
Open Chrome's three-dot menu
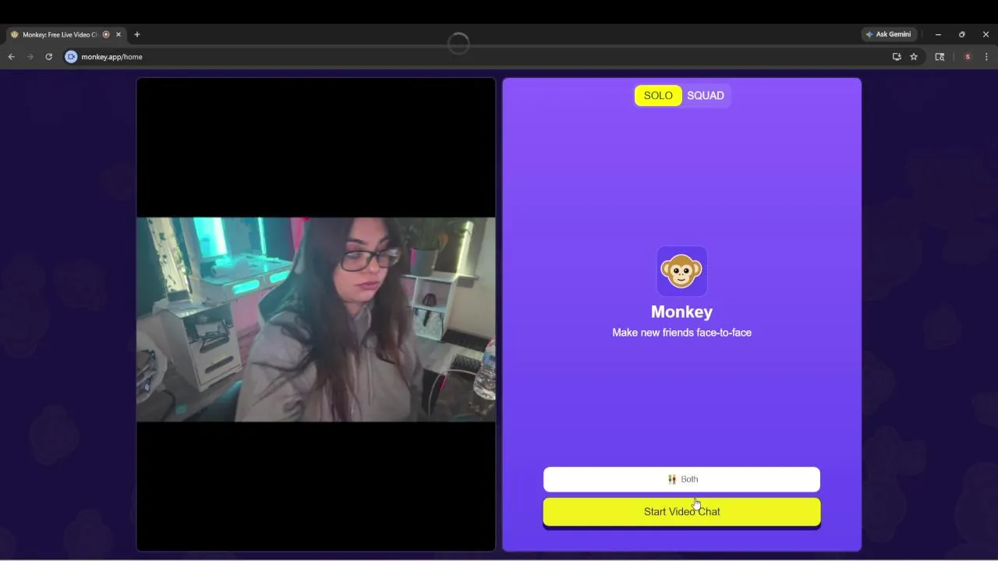pyautogui.click(x=986, y=57)
